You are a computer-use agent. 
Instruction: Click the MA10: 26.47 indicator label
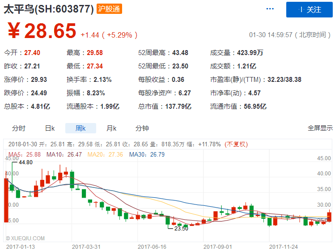[x=64, y=154]
